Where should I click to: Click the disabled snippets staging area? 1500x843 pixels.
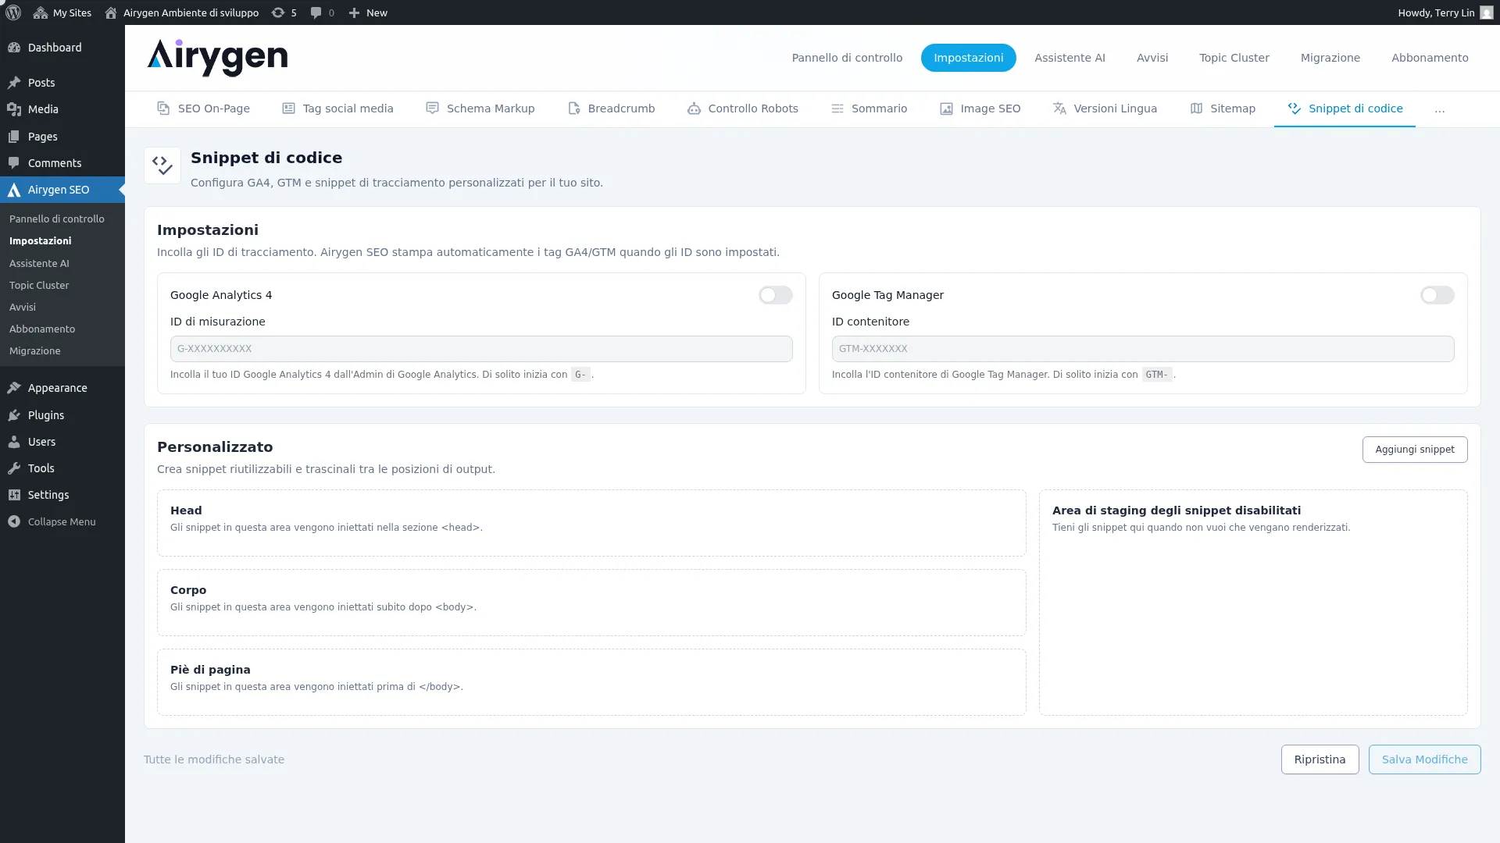click(1253, 603)
